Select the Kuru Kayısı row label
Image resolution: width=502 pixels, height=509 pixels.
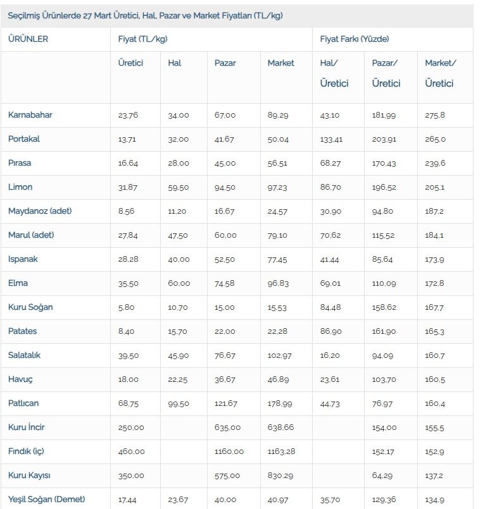pyautogui.click(x=29, y=475)
